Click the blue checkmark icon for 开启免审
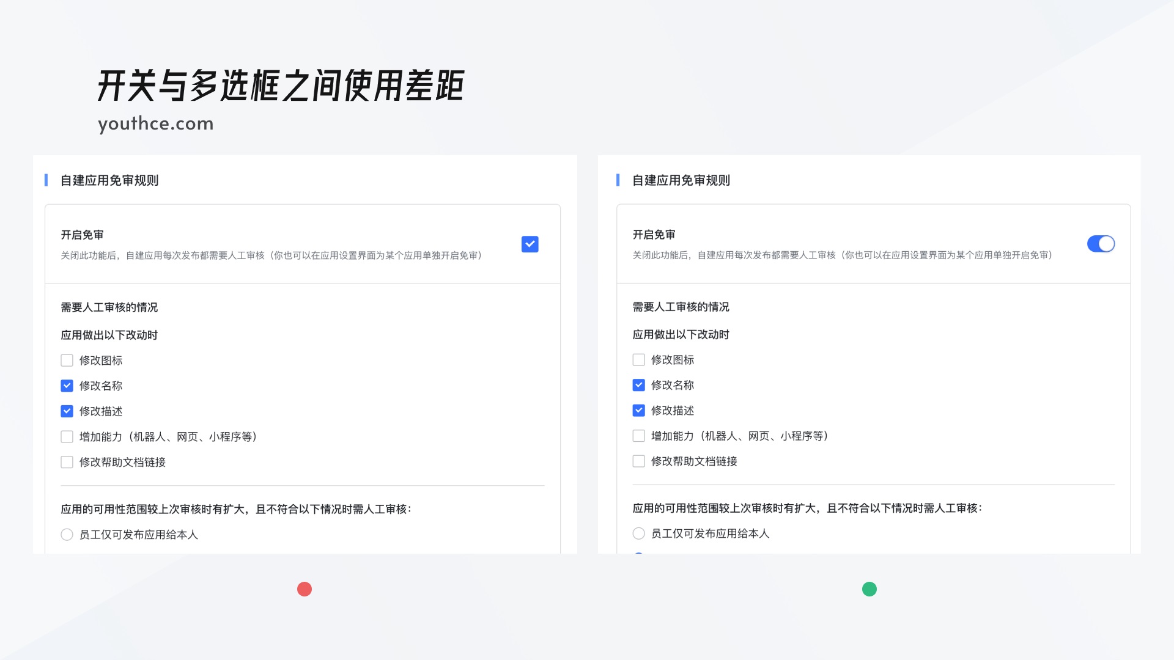 (528, 244)
